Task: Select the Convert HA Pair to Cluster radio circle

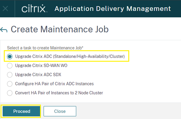Action: coord(10,93)
